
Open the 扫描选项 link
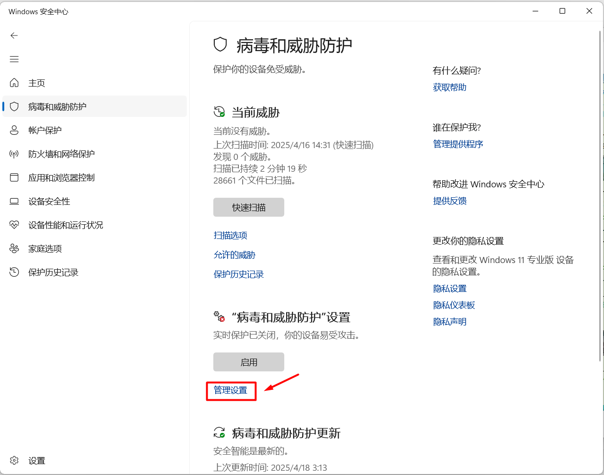coord(230,235)
